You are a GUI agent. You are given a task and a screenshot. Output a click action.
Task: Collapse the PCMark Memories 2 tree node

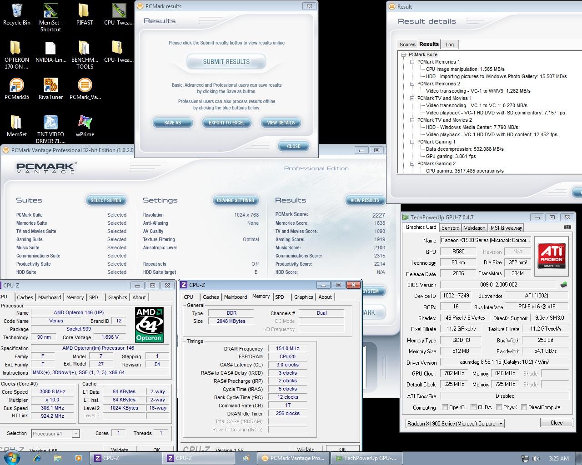[412, 84]
